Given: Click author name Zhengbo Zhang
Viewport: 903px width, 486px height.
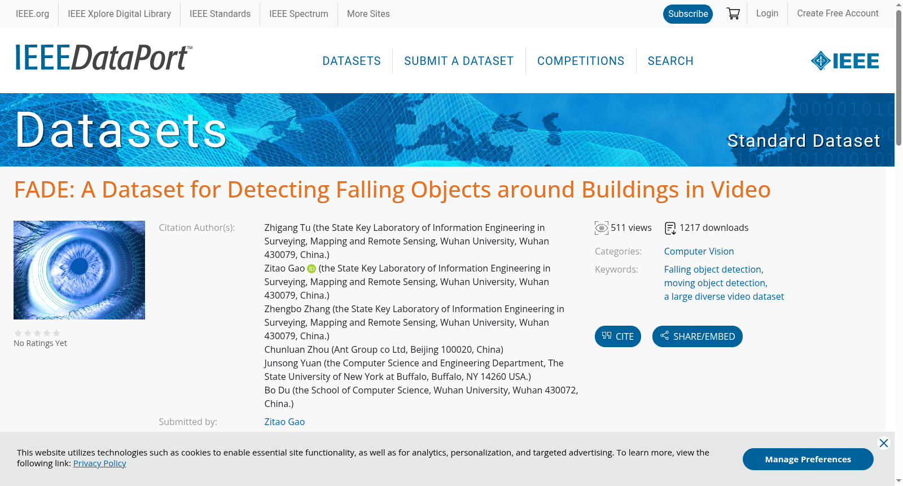Looking at the screenshot, I should [297, 309].
